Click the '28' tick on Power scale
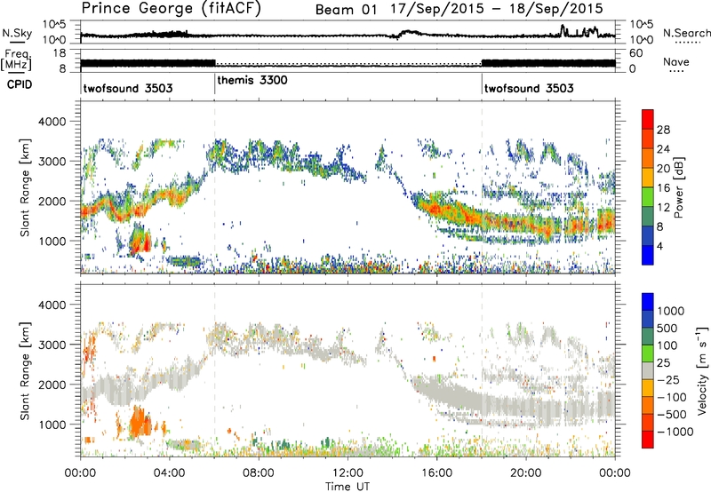Screen dimensions: 711x492 pos(663,130)
